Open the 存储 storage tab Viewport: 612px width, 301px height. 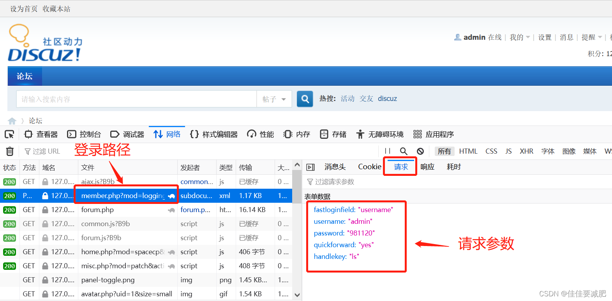[x=333, y=135]
